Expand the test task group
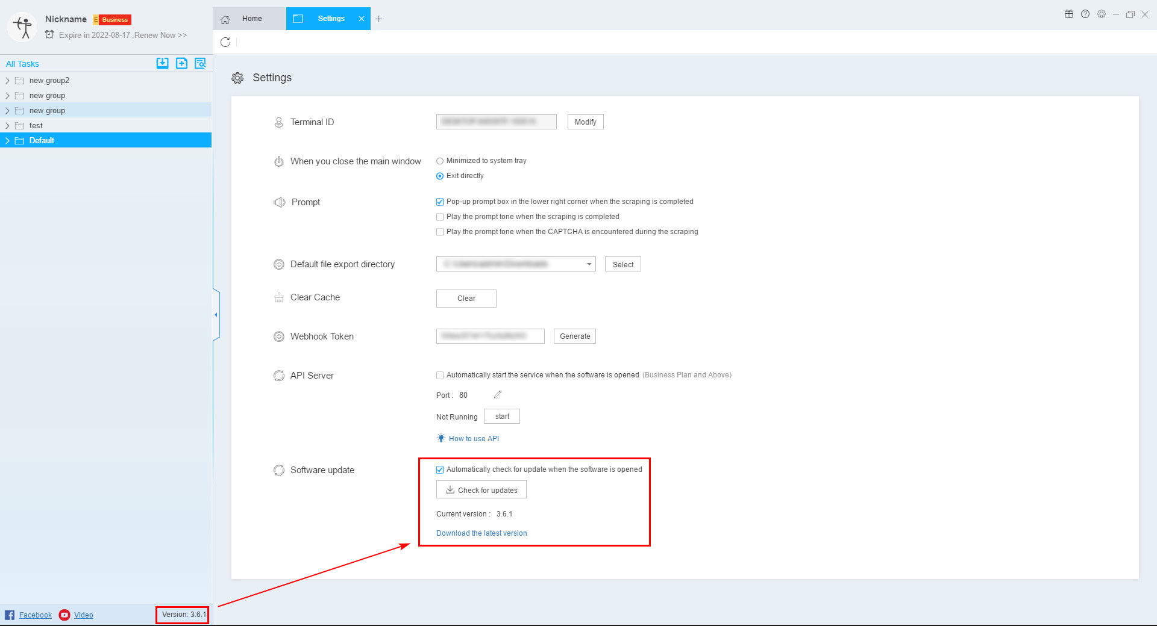Screen dimensions: 1157x626 [7, 125]
